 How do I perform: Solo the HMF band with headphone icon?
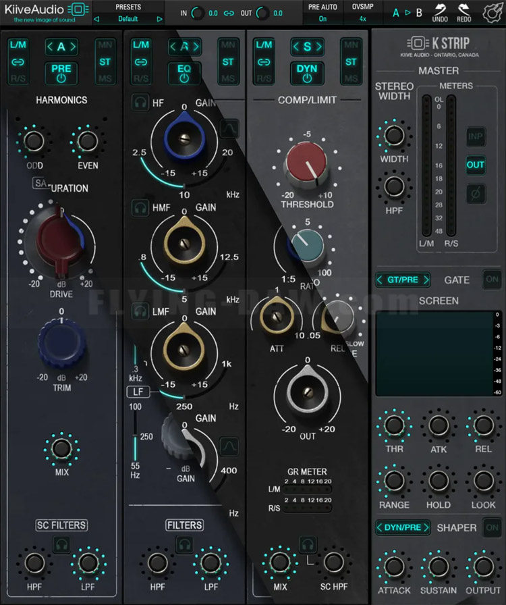(x=140, y=207)
